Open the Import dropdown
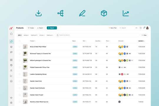This screenshot has width=159, height=106. (52, 28)
